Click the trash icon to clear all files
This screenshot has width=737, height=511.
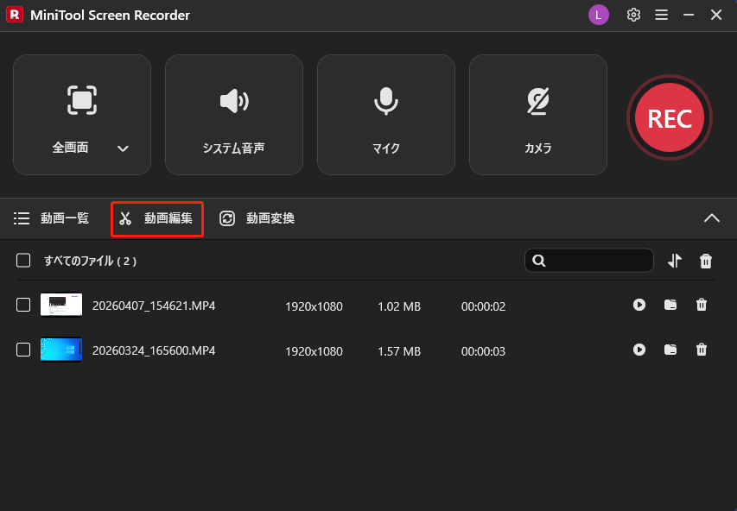pyautogui.click(x=705, y=260)
